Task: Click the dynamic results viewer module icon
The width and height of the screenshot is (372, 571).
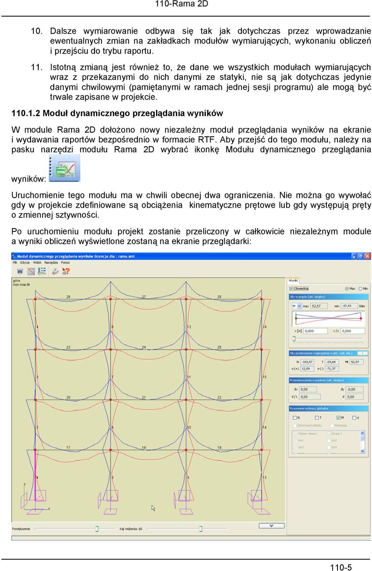Action: click(x=64, y=168)
